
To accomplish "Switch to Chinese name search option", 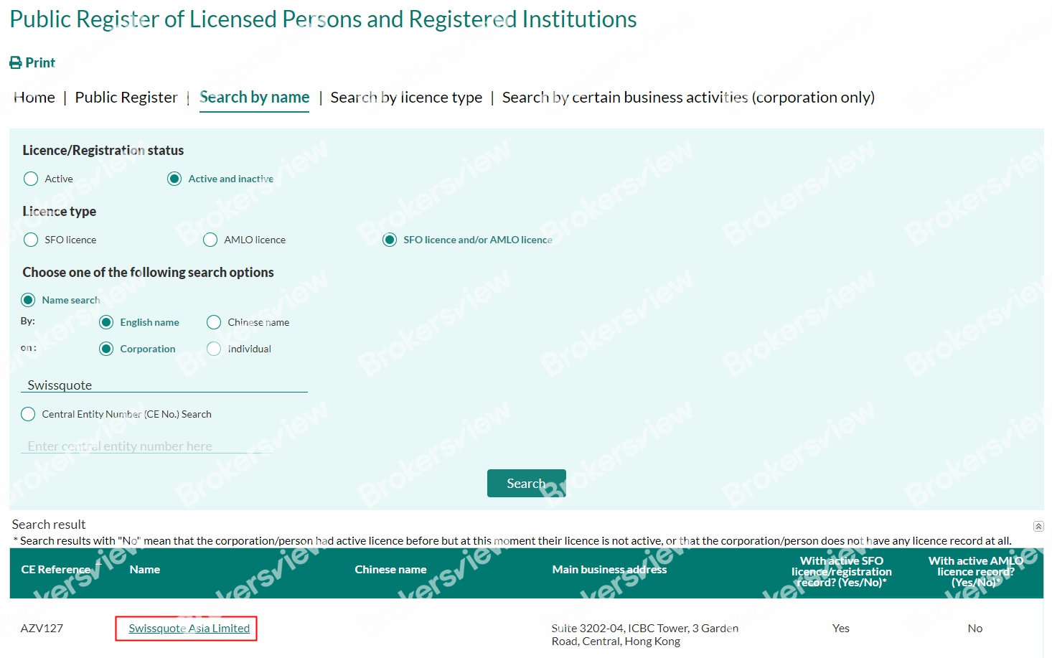I will pyautogui.click(x=214, y=322).
